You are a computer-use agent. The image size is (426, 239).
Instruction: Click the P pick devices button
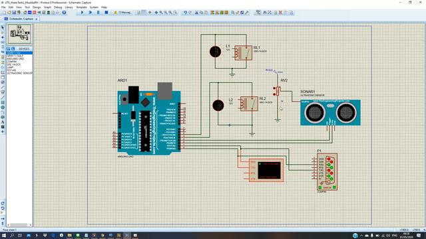tap(9, 48)
